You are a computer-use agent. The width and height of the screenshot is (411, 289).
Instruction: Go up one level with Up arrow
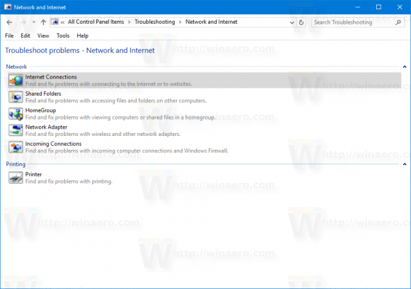pyautogui.click(x=43, y=22)
